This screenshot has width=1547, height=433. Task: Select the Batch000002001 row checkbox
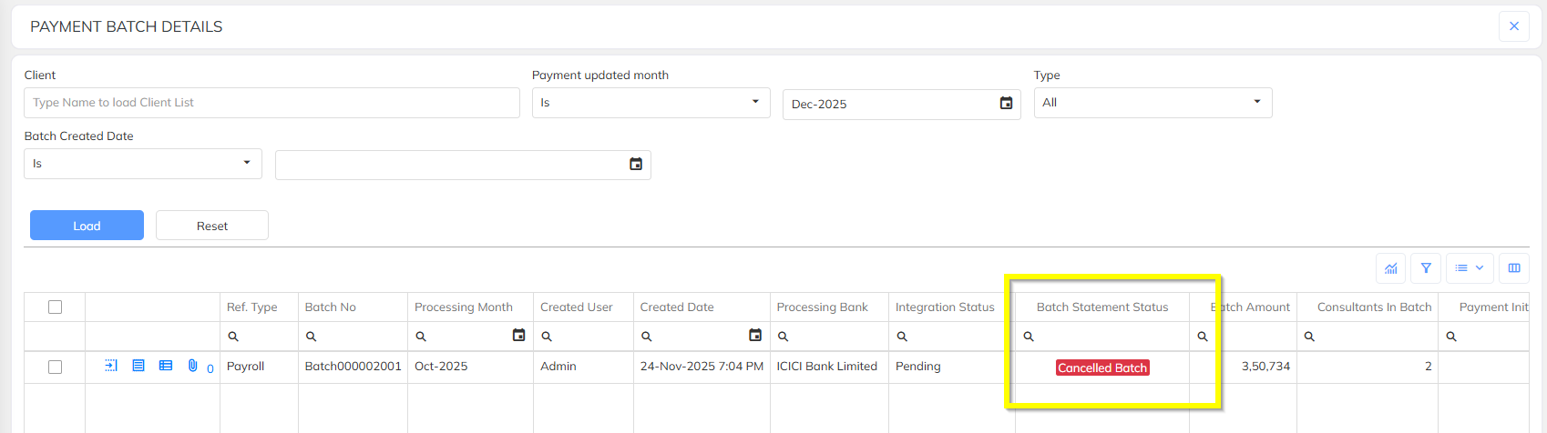(x=55, y=367)
